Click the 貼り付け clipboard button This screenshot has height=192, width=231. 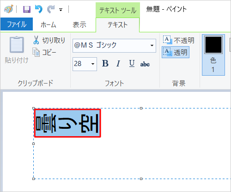pyautogui.click(x=17, y=50)
